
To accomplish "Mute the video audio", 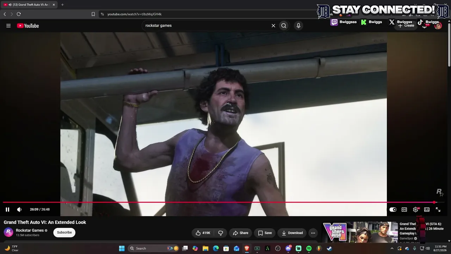I will click(19, 210).
